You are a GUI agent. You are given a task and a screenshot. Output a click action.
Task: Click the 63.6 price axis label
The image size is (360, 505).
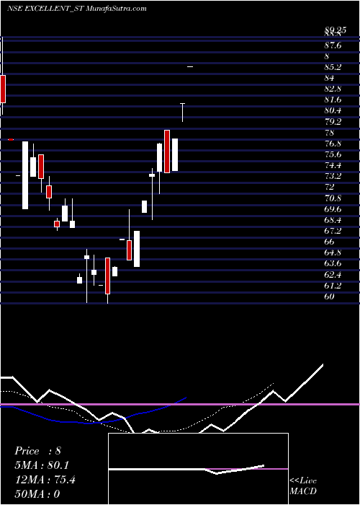pos(333,264)
